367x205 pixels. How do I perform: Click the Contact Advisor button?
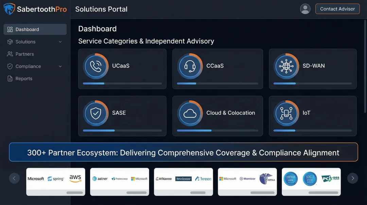point(337,9)
